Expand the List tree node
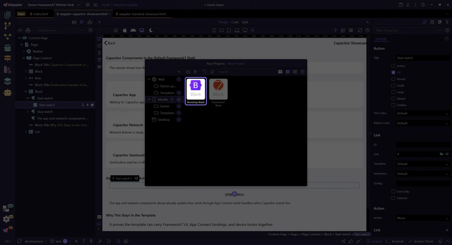452x245 pixels. coord(25,132)
